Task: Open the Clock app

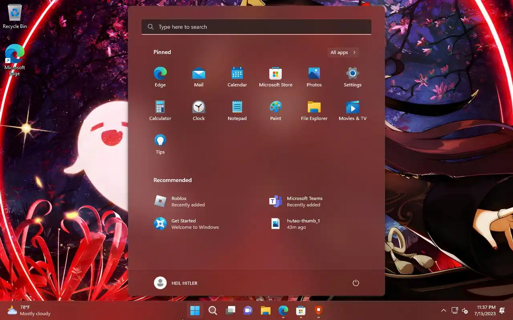Action: (x=199, y=111)
